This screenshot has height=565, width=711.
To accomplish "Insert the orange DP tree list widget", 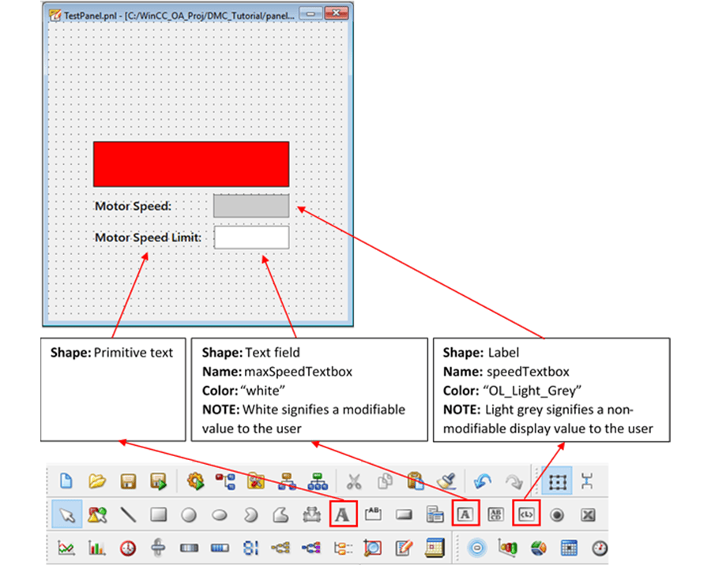I will tap(343, 548).
